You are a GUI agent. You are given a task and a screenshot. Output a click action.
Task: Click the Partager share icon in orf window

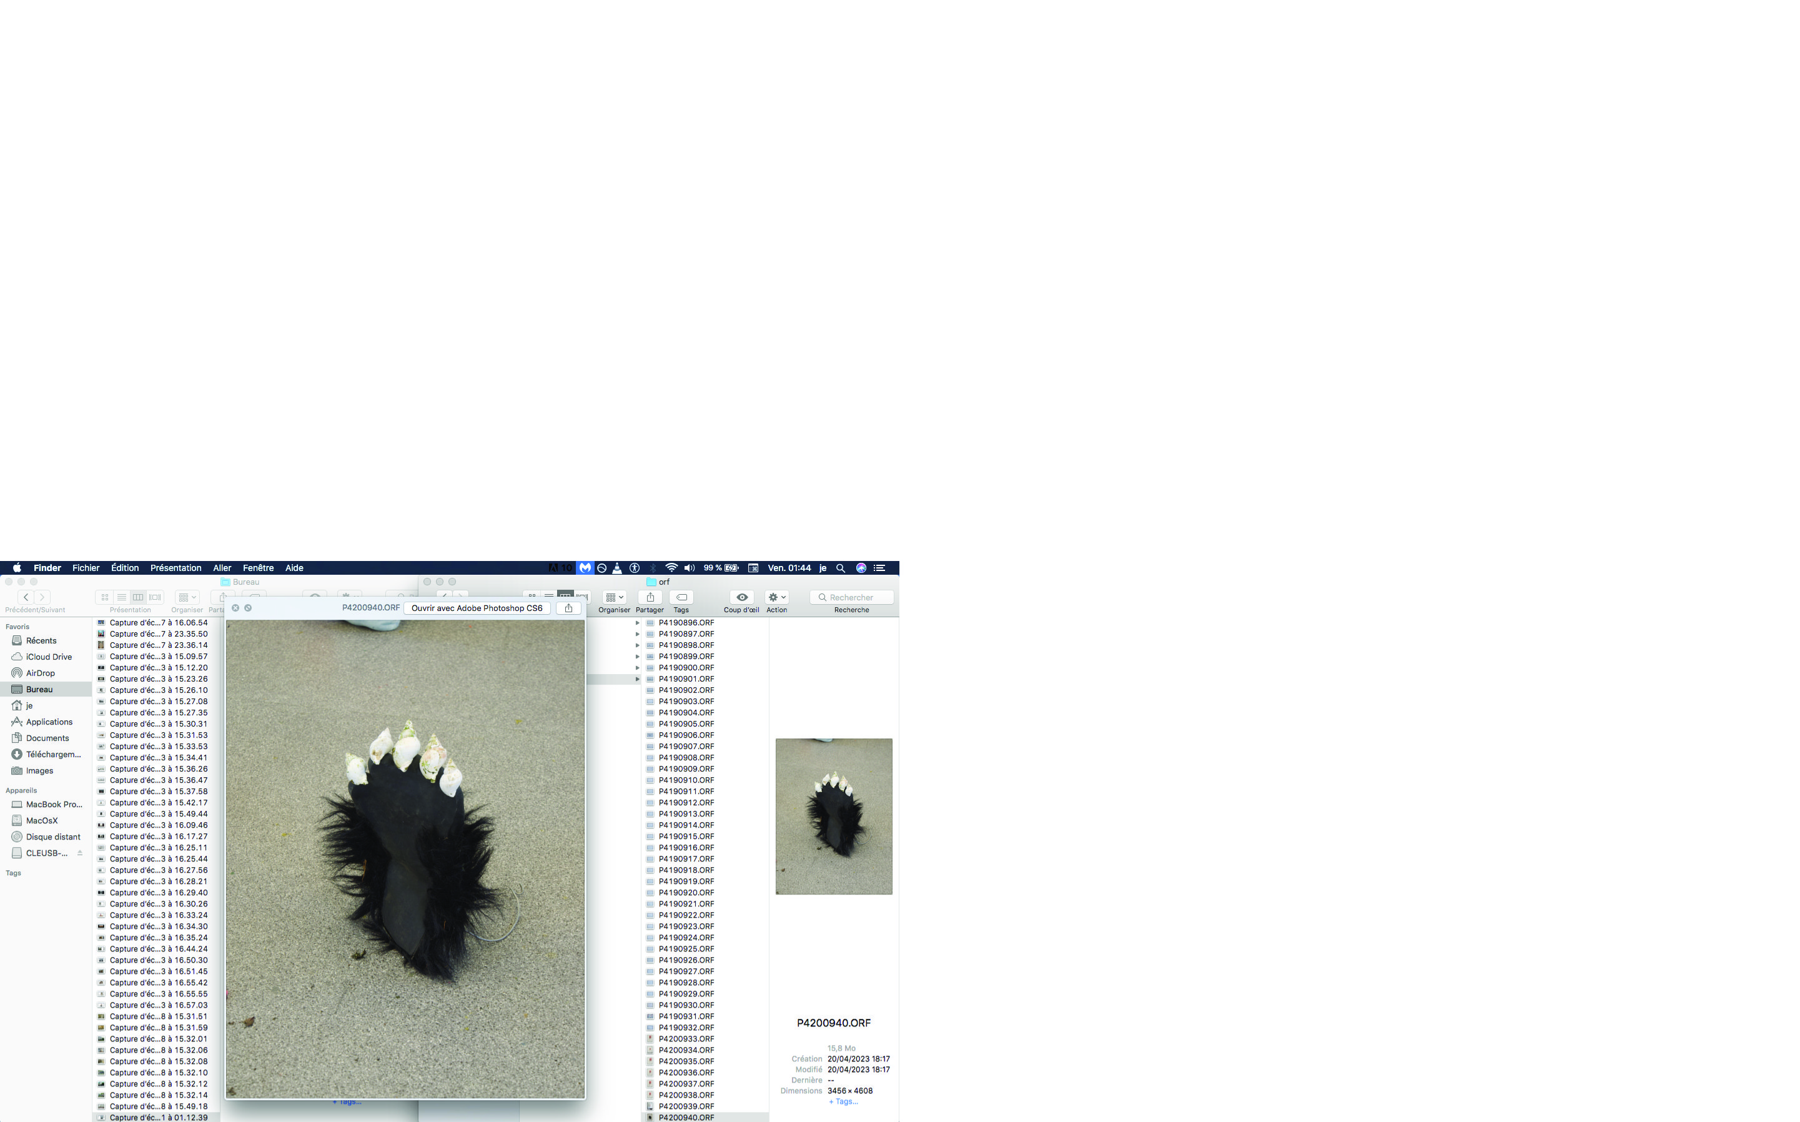pyautogui.click(x=650, y=597)
